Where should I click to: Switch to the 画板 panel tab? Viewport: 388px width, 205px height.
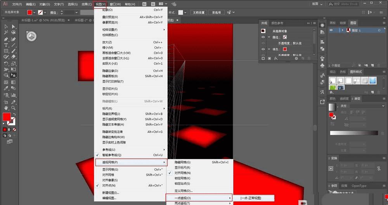click(333, 23)
